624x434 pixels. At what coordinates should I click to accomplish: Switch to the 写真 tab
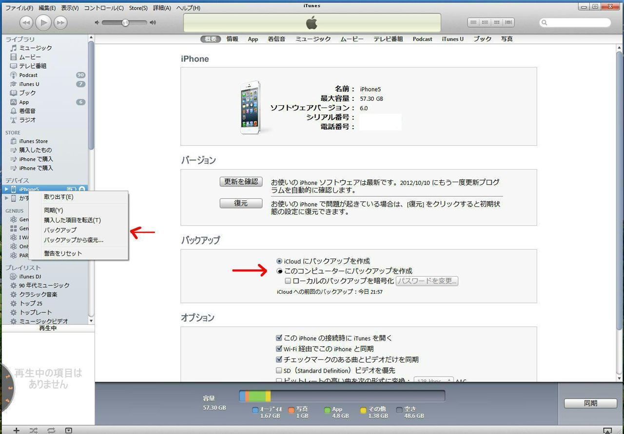click(x=507, y=39)
